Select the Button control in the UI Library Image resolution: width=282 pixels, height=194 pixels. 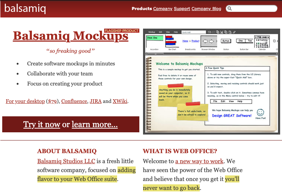click(x=226, y=44)
